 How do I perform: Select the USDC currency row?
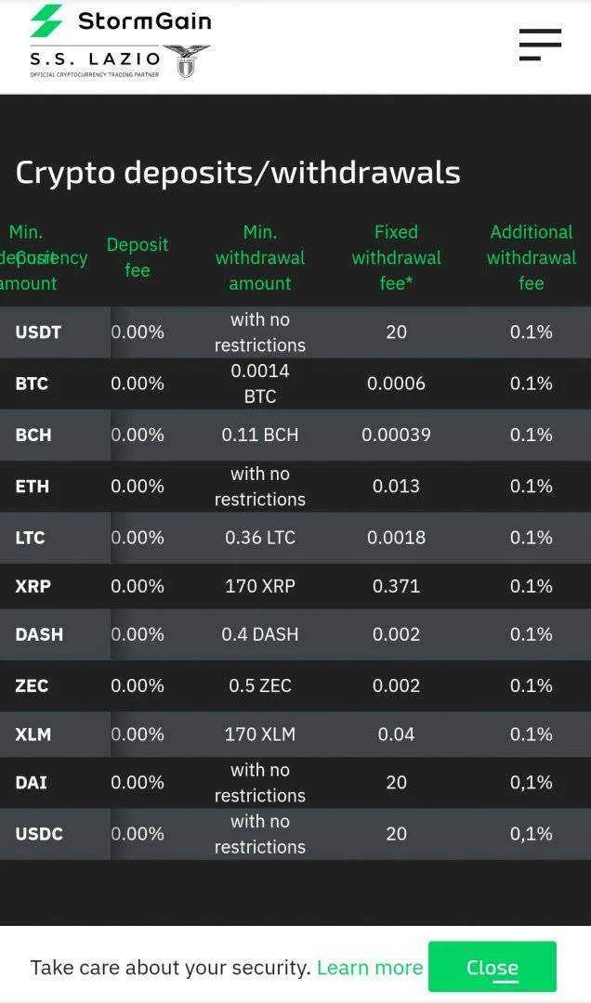(295, 834)
